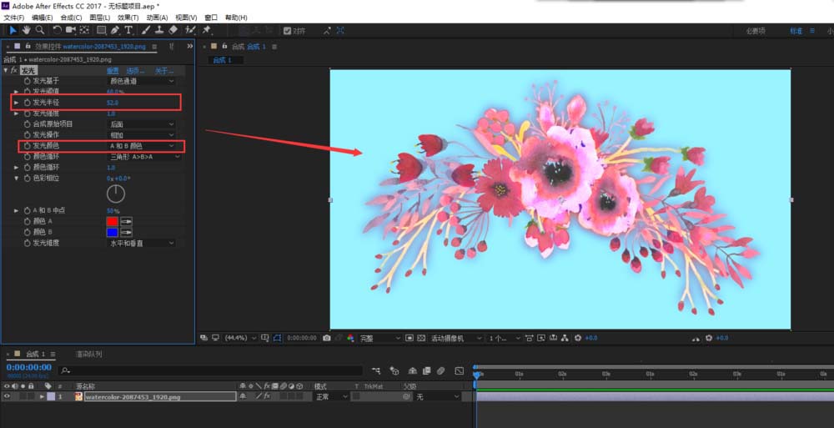Select the Hand tool in toolbar
This screenshot has height=428, width=834.
click(x=27, y=31)
